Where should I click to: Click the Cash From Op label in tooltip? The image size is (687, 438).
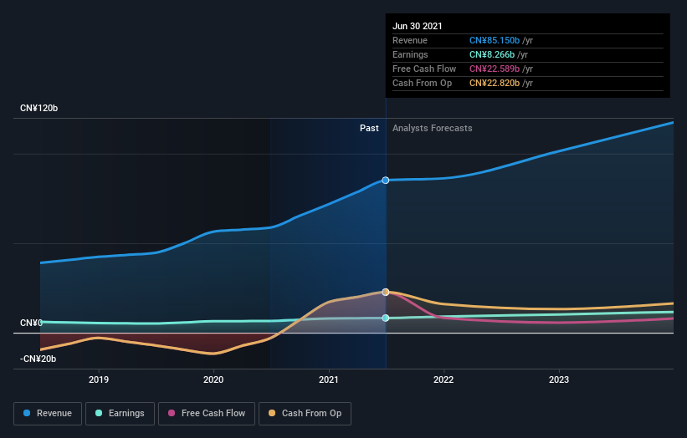coord(422,83)
